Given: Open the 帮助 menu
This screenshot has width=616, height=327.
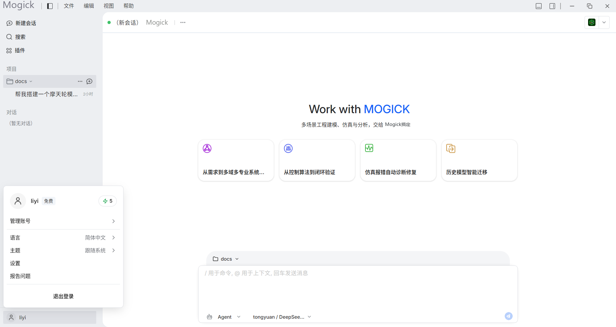Looking at the screenshot, I should click(129, 6).
